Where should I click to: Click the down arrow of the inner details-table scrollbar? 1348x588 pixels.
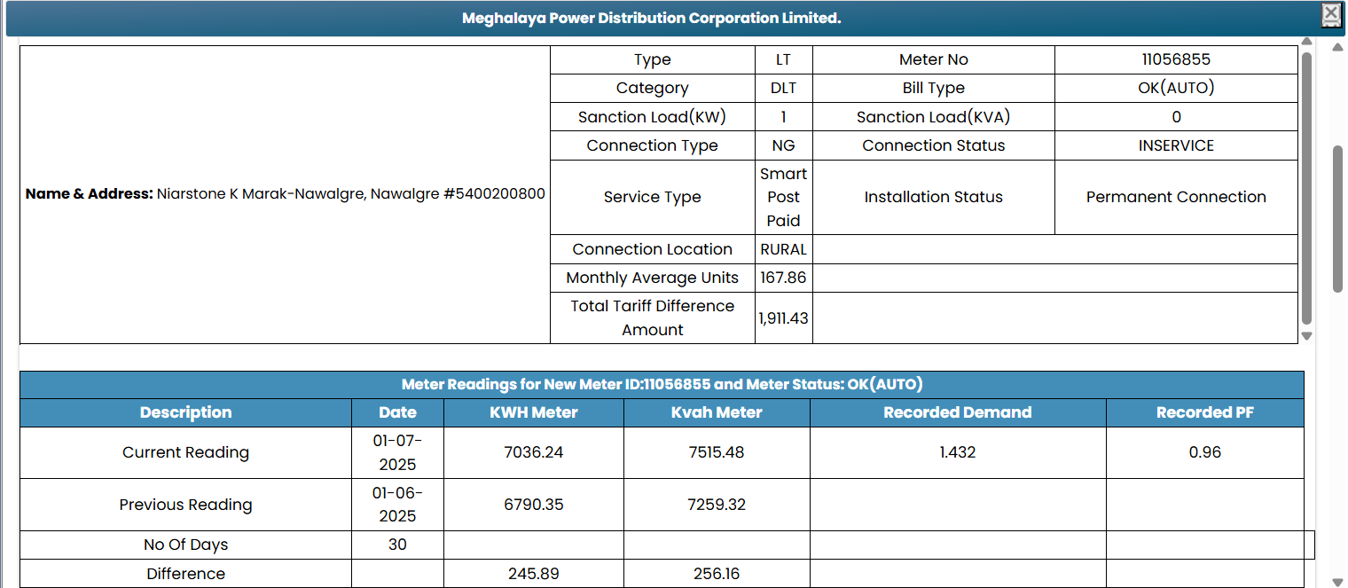click(x=1306, y=336)
